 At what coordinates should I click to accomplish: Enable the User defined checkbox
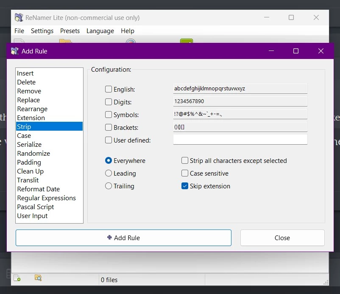pyautogui.click(x=109, y=140)
